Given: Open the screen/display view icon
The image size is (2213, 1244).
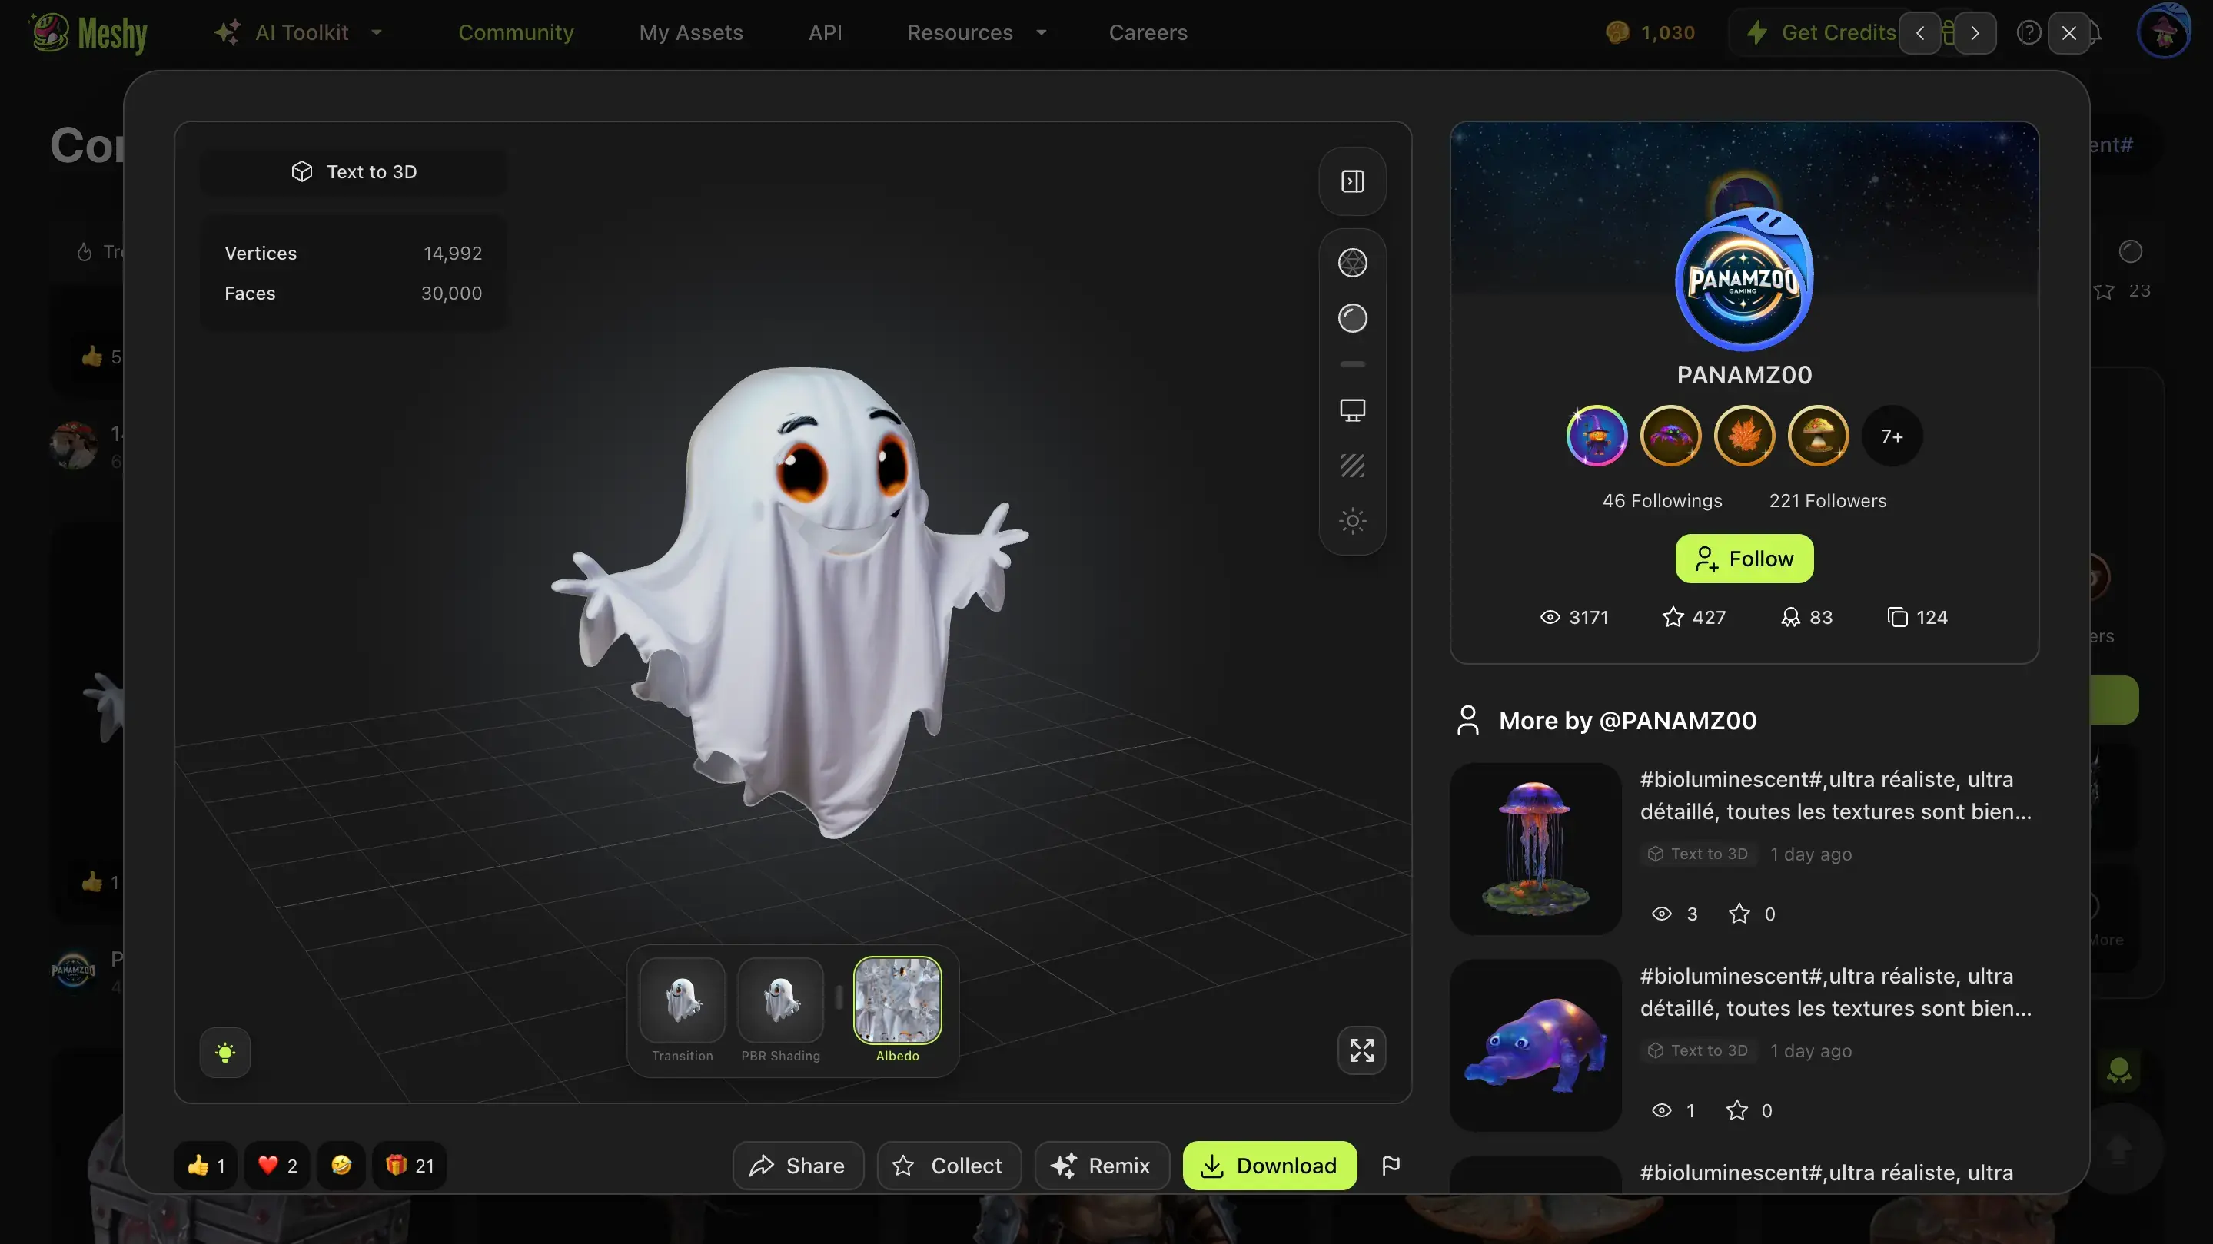Looking at the screenshot, I should click(x=1352, y=410).
